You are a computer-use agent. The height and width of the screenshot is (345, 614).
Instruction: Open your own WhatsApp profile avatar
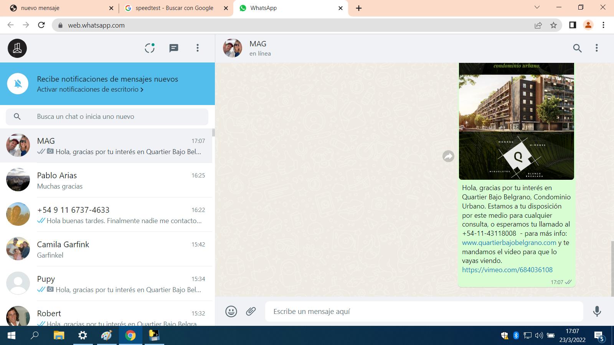(17, 48)
